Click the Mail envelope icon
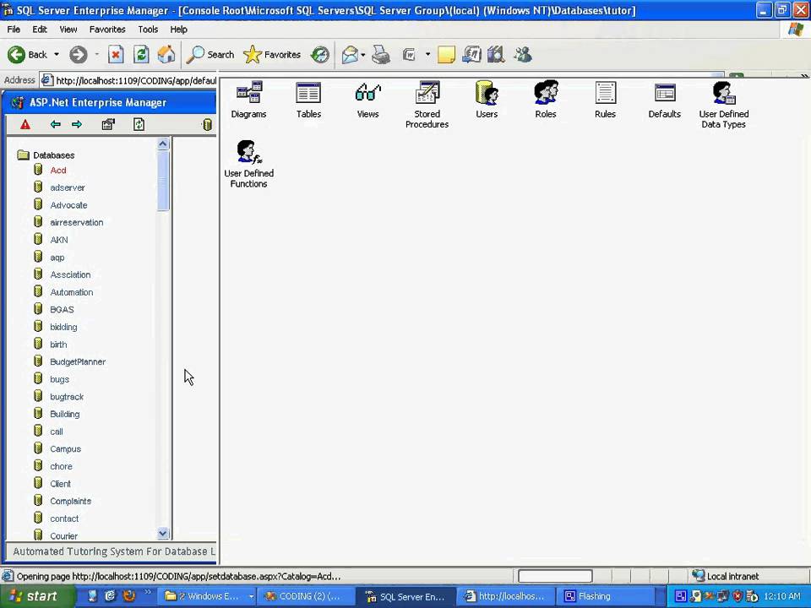This screenshot has width=811, height=608. tap(350, 54)
